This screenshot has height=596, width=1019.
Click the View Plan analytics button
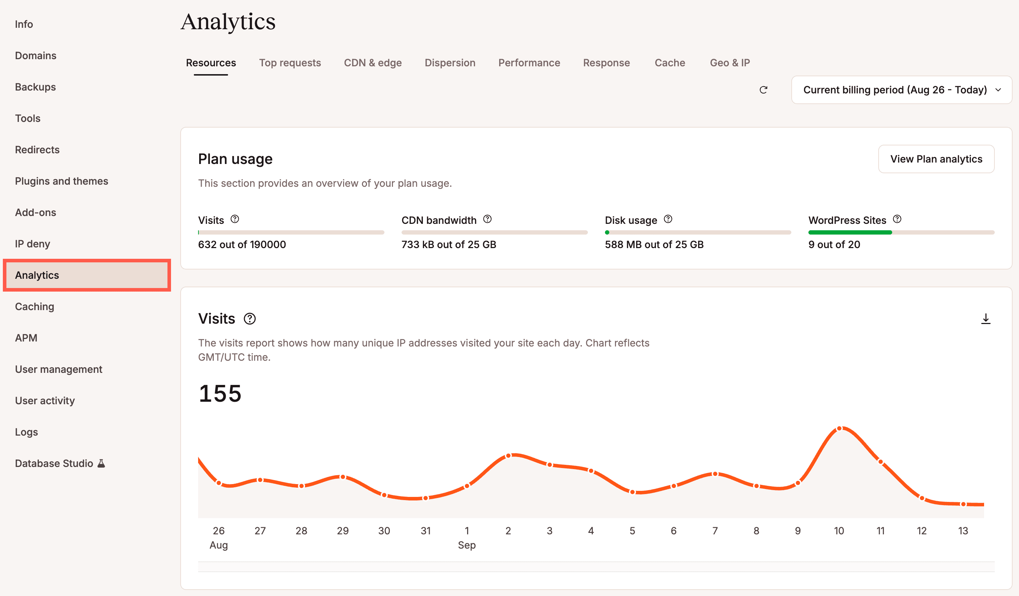pos(936,159)
